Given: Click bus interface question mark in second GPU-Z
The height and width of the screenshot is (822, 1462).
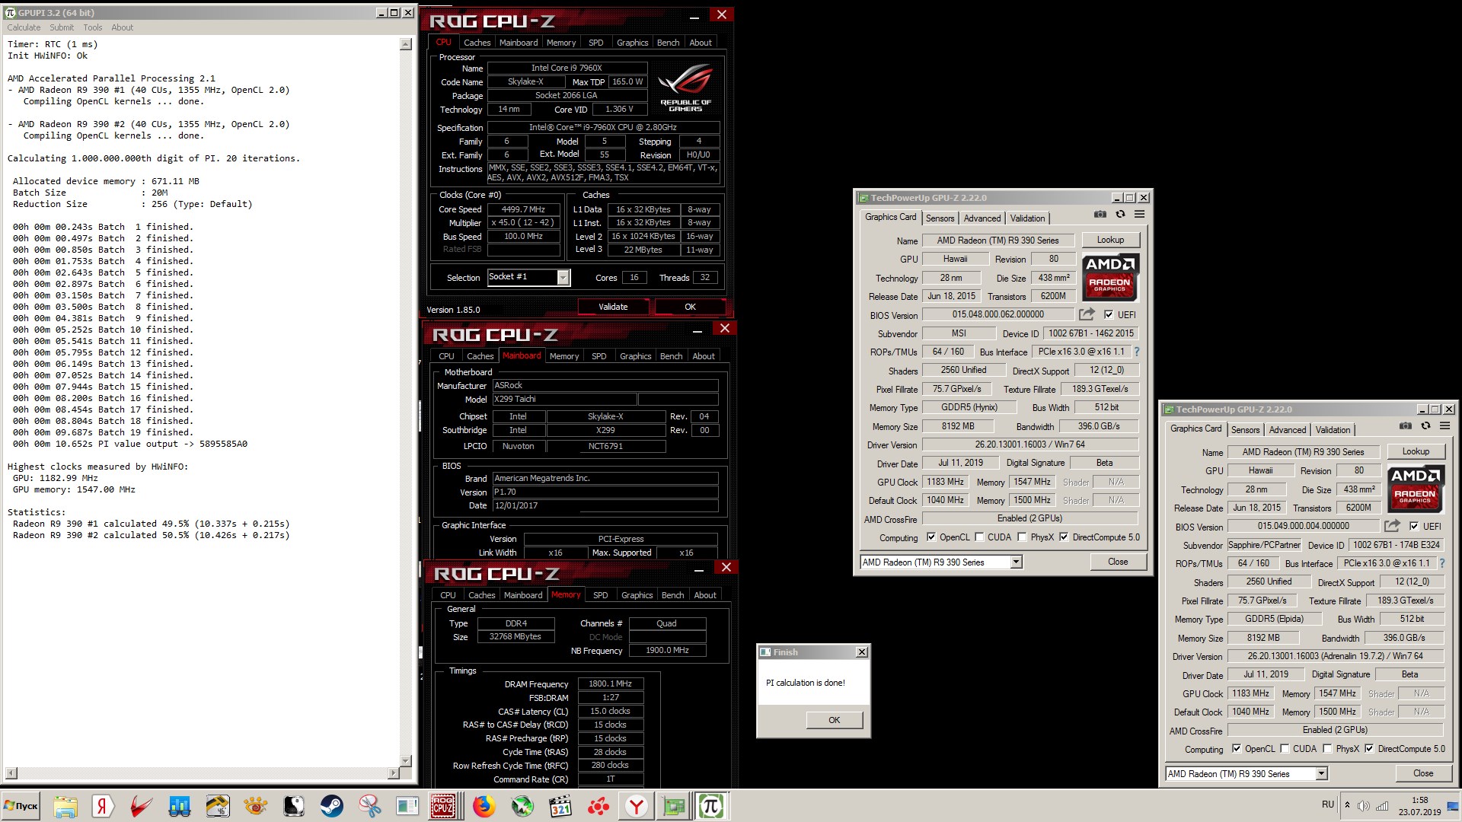Looking at the screenshot, I should (1442, 563).
